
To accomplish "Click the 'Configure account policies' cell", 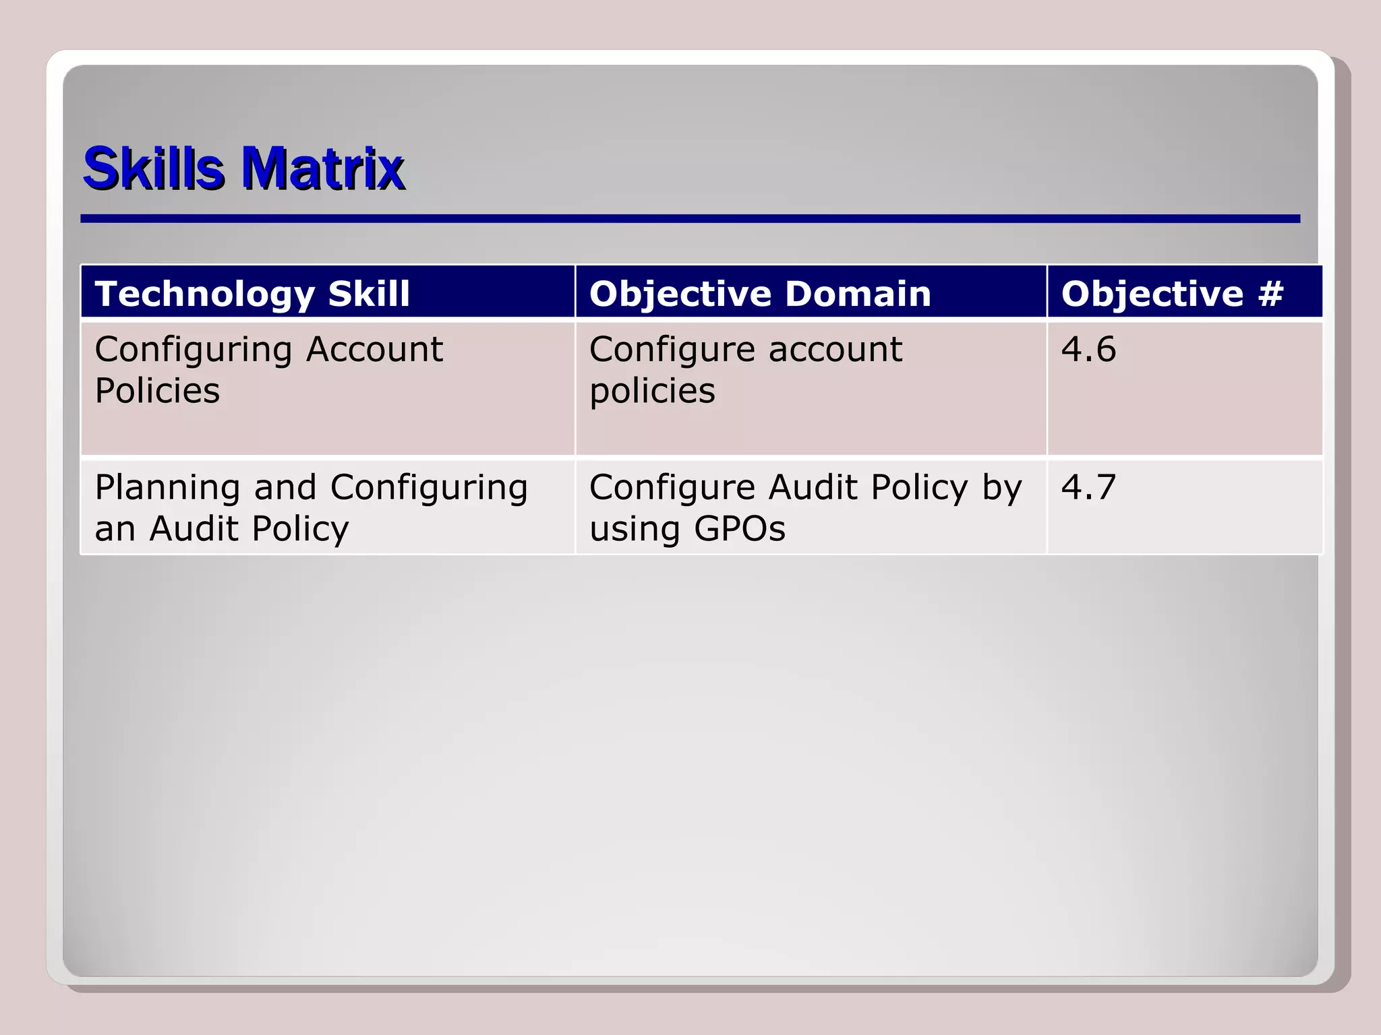I will click(811, 389).
